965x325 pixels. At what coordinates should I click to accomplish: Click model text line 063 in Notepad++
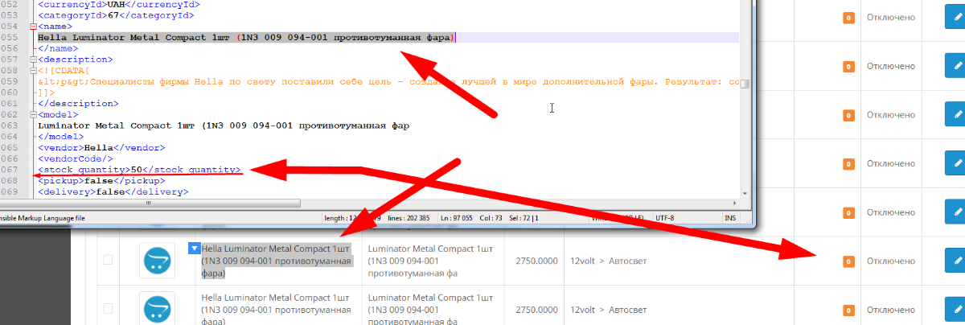click(223, 125)
